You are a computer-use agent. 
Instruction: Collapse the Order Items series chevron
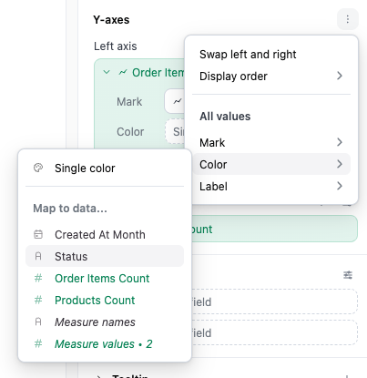[107, 72]
